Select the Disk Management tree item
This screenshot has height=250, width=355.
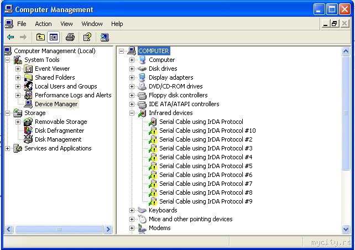(58, 139)
